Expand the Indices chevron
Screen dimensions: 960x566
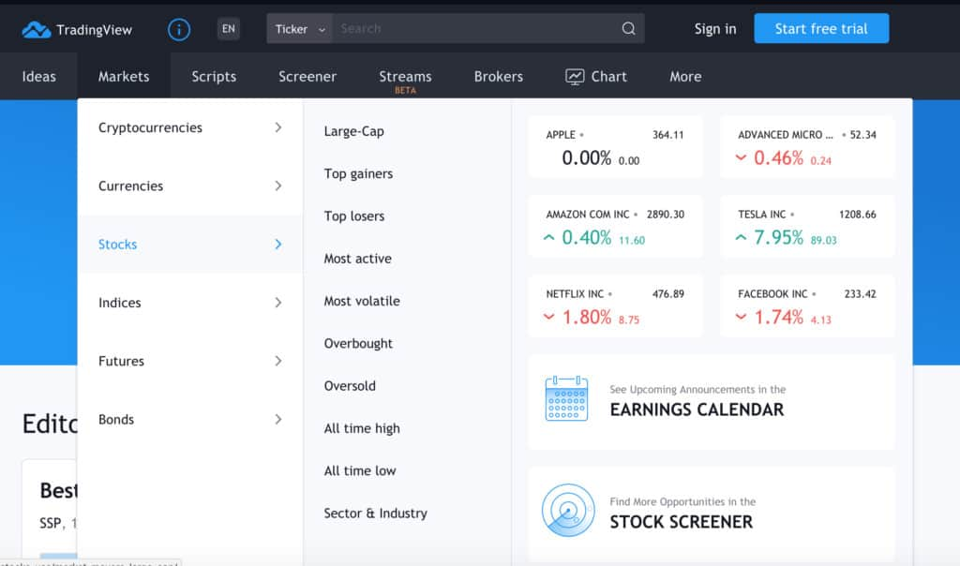pyautogui.click(x=277, y=303)
